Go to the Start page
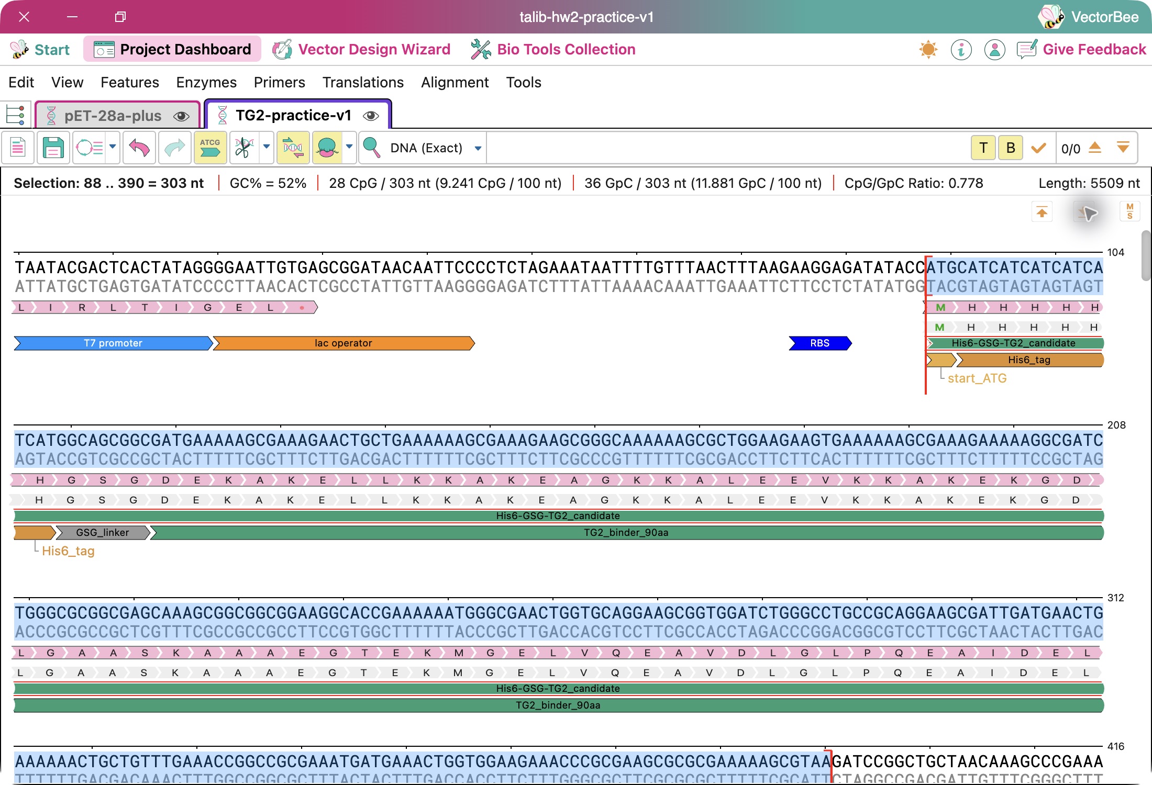 (x=40, y=49)
